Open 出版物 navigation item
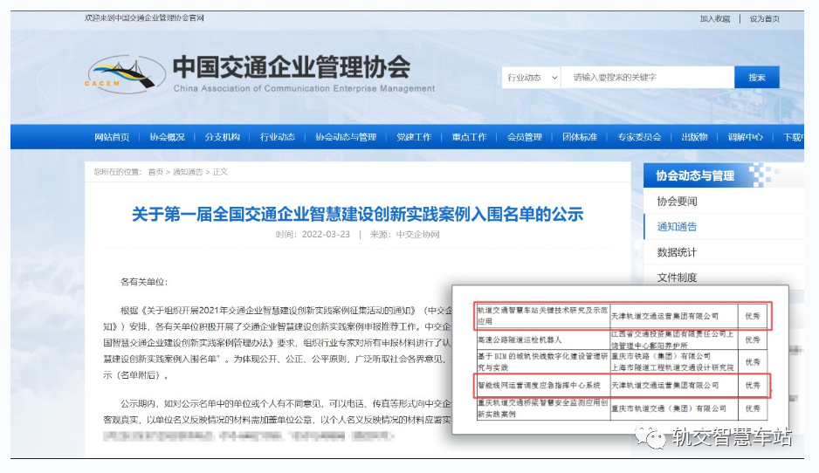The width and height of the screenshot is (819, 473). 694,137
